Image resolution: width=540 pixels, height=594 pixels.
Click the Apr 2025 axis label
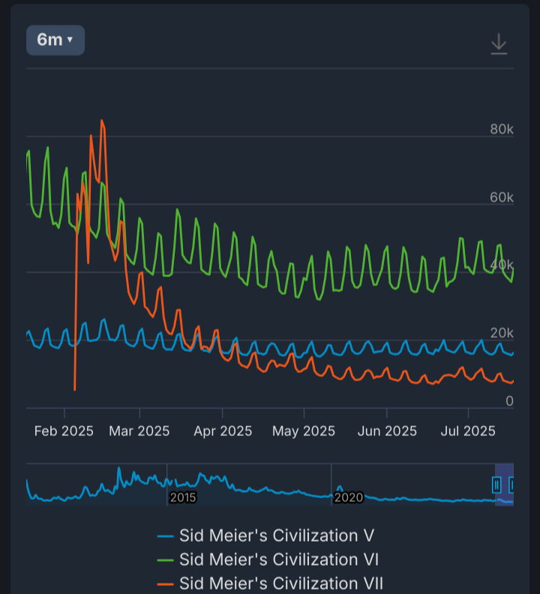tap(223, 431)
